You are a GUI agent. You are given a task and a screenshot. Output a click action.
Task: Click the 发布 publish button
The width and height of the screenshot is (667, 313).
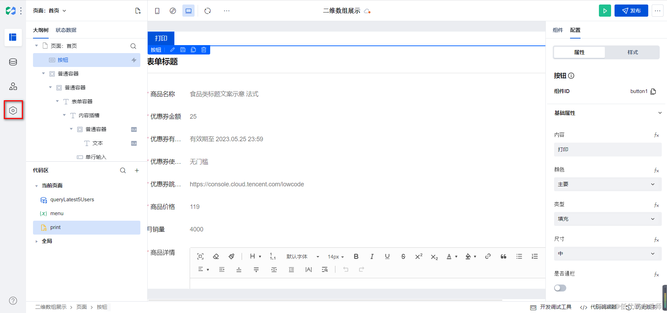pyautogui.click(x=631, y=11)
